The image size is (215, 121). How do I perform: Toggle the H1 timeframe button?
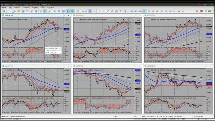click(144, 11)
